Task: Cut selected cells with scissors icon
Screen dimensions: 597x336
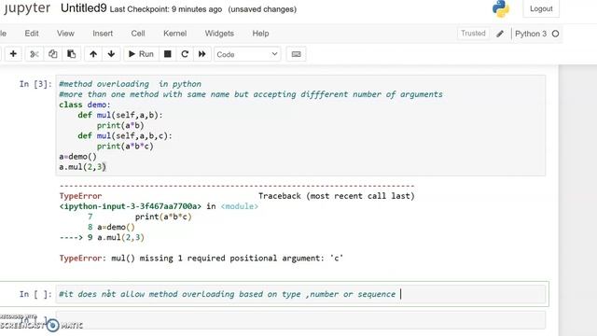Action: 35,54
